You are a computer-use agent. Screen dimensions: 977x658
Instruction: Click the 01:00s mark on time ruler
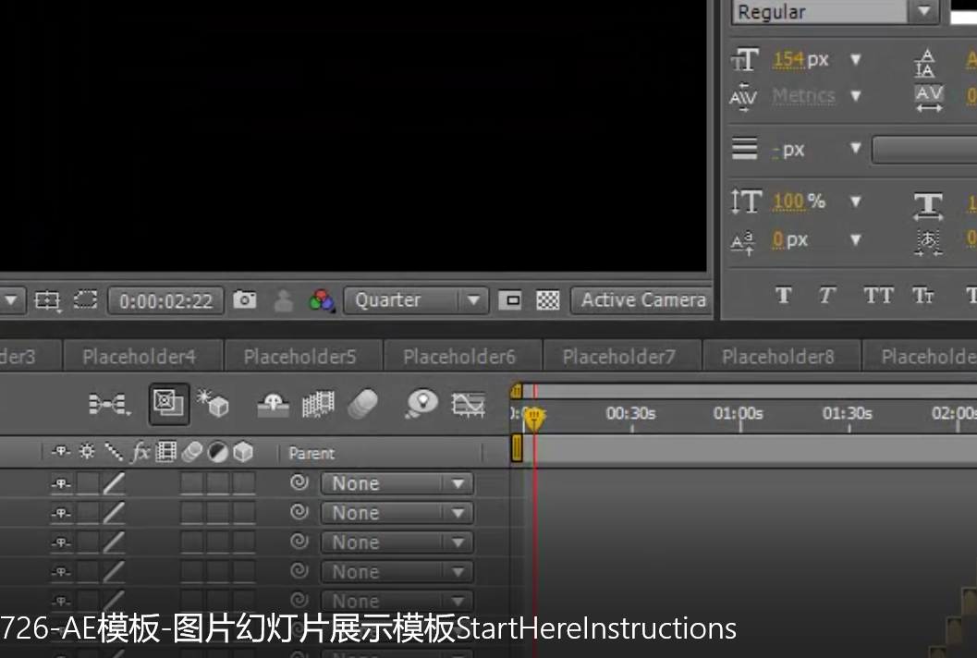point(739,413)
